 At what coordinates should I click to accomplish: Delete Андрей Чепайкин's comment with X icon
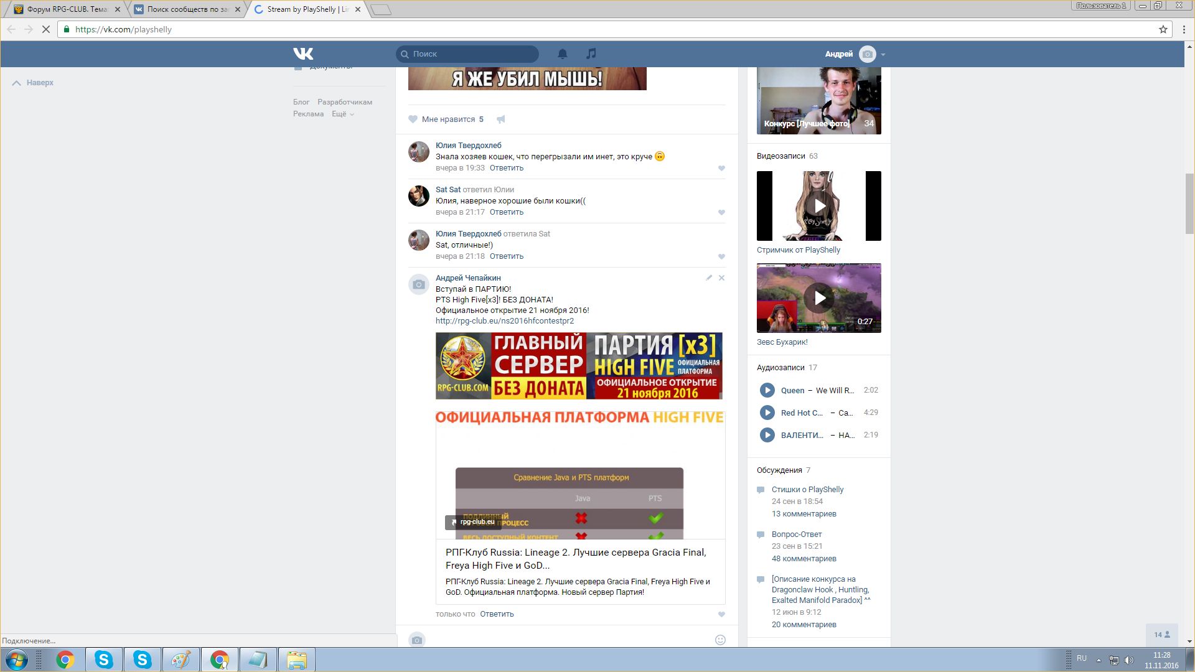click(x=721, y=278)
